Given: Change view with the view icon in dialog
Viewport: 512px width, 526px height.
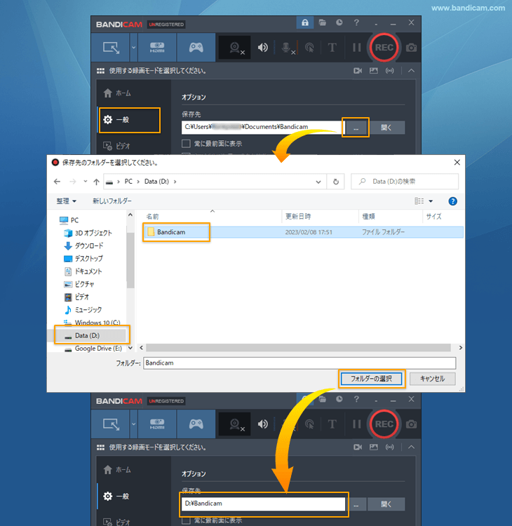Looking at the screenshot, I should [x=419, y=201].
